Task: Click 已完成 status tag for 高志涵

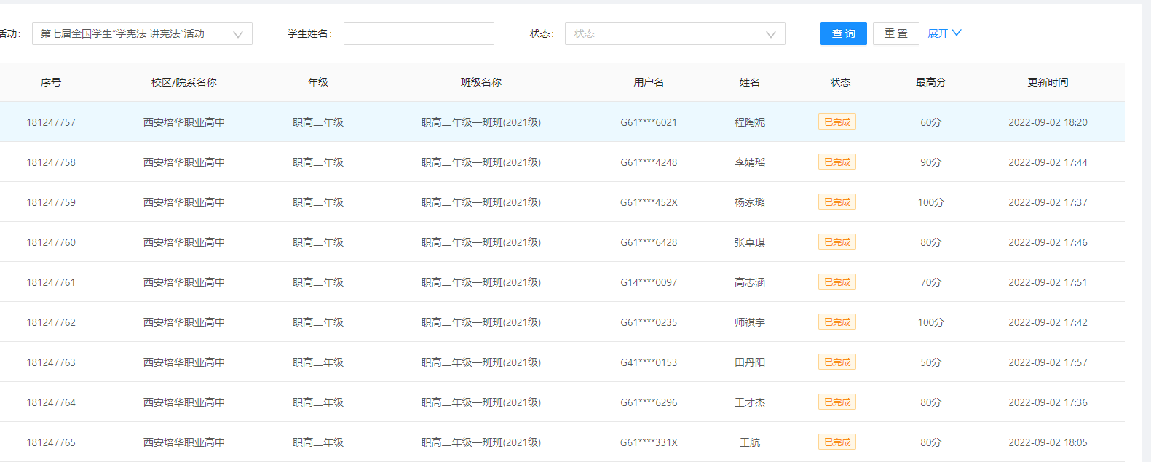Action: click(836, 282)
